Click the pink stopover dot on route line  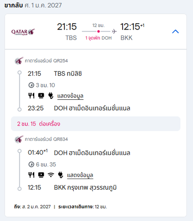99,31
